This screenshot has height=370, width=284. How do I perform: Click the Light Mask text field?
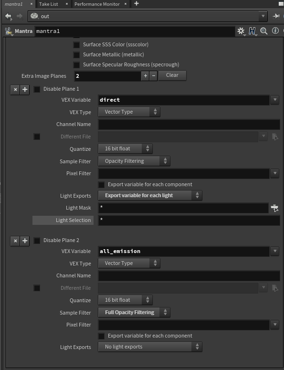click(x=183, y=208)
